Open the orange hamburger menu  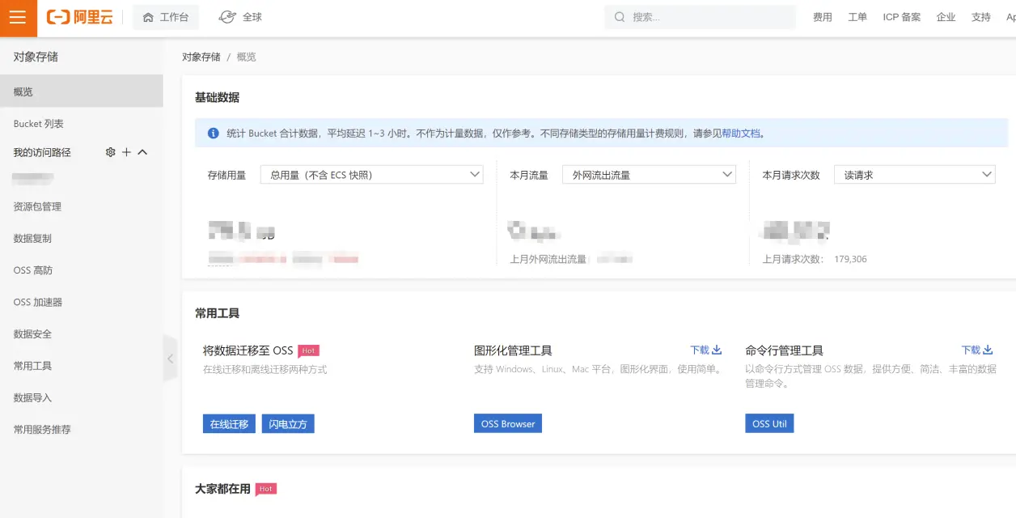18,18
